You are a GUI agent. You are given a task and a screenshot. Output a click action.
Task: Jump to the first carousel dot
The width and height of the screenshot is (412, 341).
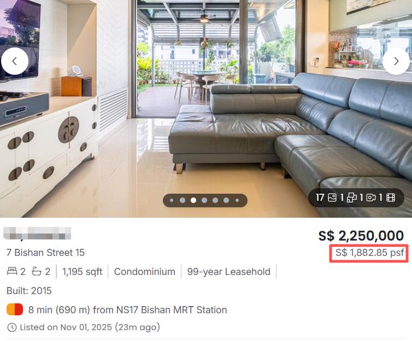coord(172,200)
